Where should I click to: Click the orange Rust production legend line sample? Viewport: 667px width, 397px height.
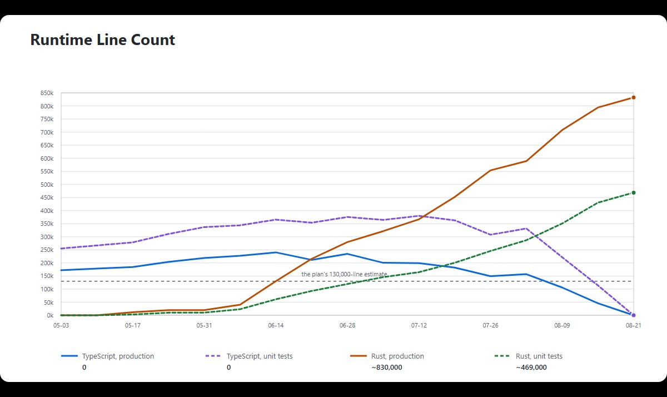point(358,356)
